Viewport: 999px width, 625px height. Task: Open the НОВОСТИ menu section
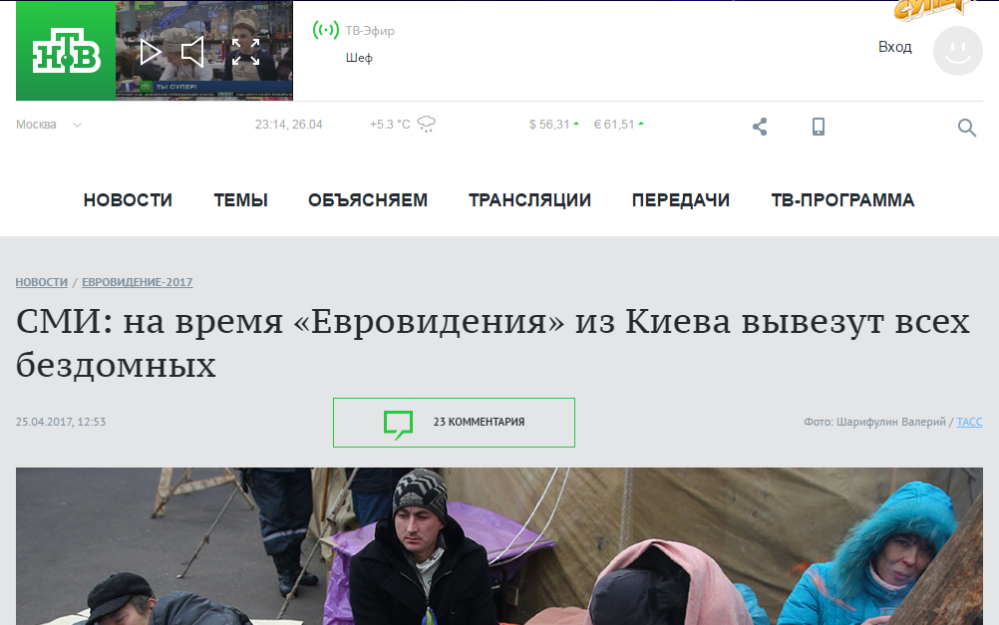point(128,200)
